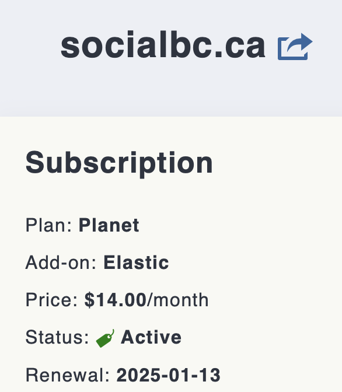Select the Active status text
342x392 pixels.
(151, 337)
